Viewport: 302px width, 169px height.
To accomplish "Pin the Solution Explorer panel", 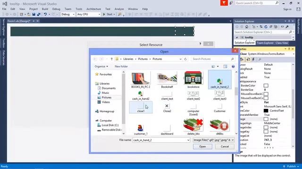I will click(x=289, y=21).
